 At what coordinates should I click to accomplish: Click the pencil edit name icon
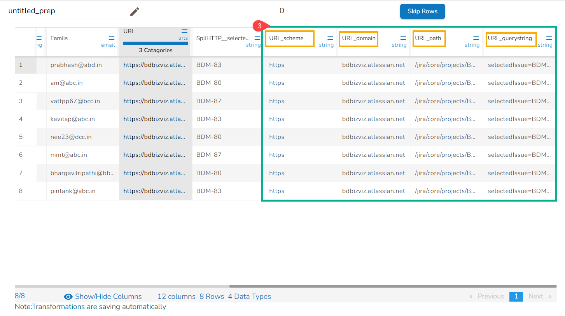[135, 12]
